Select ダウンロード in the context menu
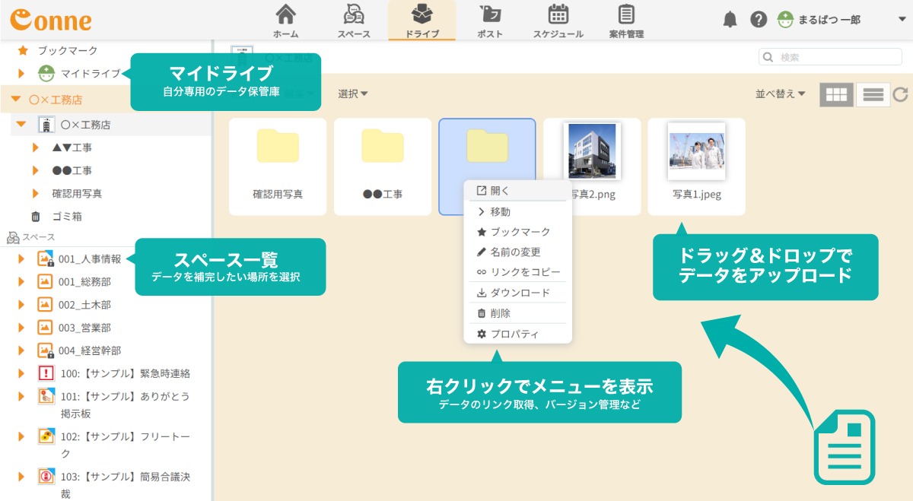 click(x=519, y=293)
